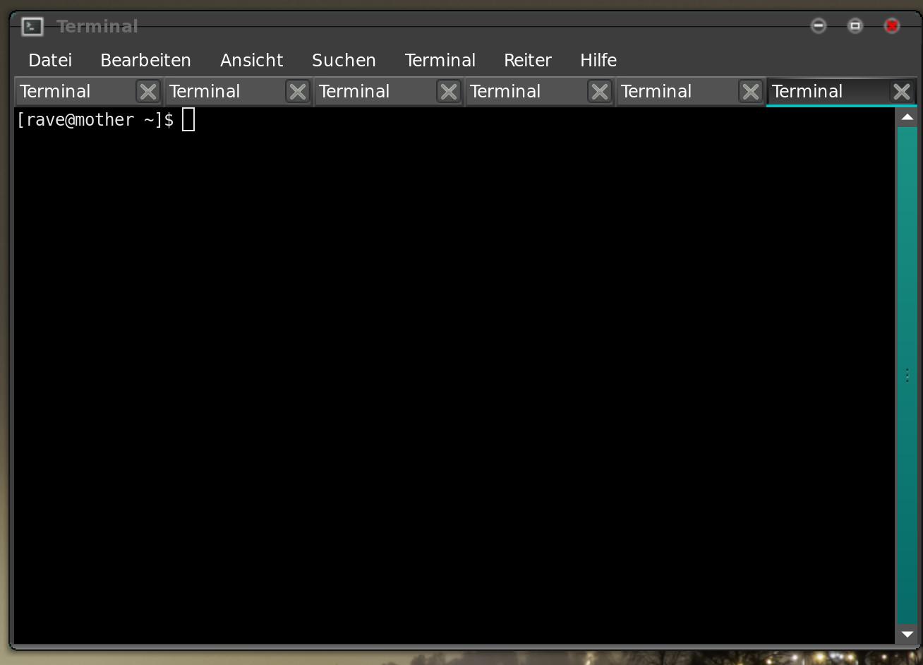The image size is (923, 665).
Task: Click the scrollbar down arrow
Action: (x=907, y=635)
